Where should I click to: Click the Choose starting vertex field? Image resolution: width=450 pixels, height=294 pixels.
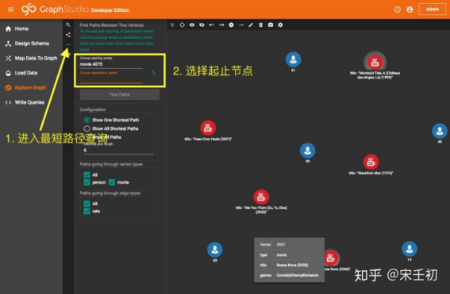pos(111,63)
